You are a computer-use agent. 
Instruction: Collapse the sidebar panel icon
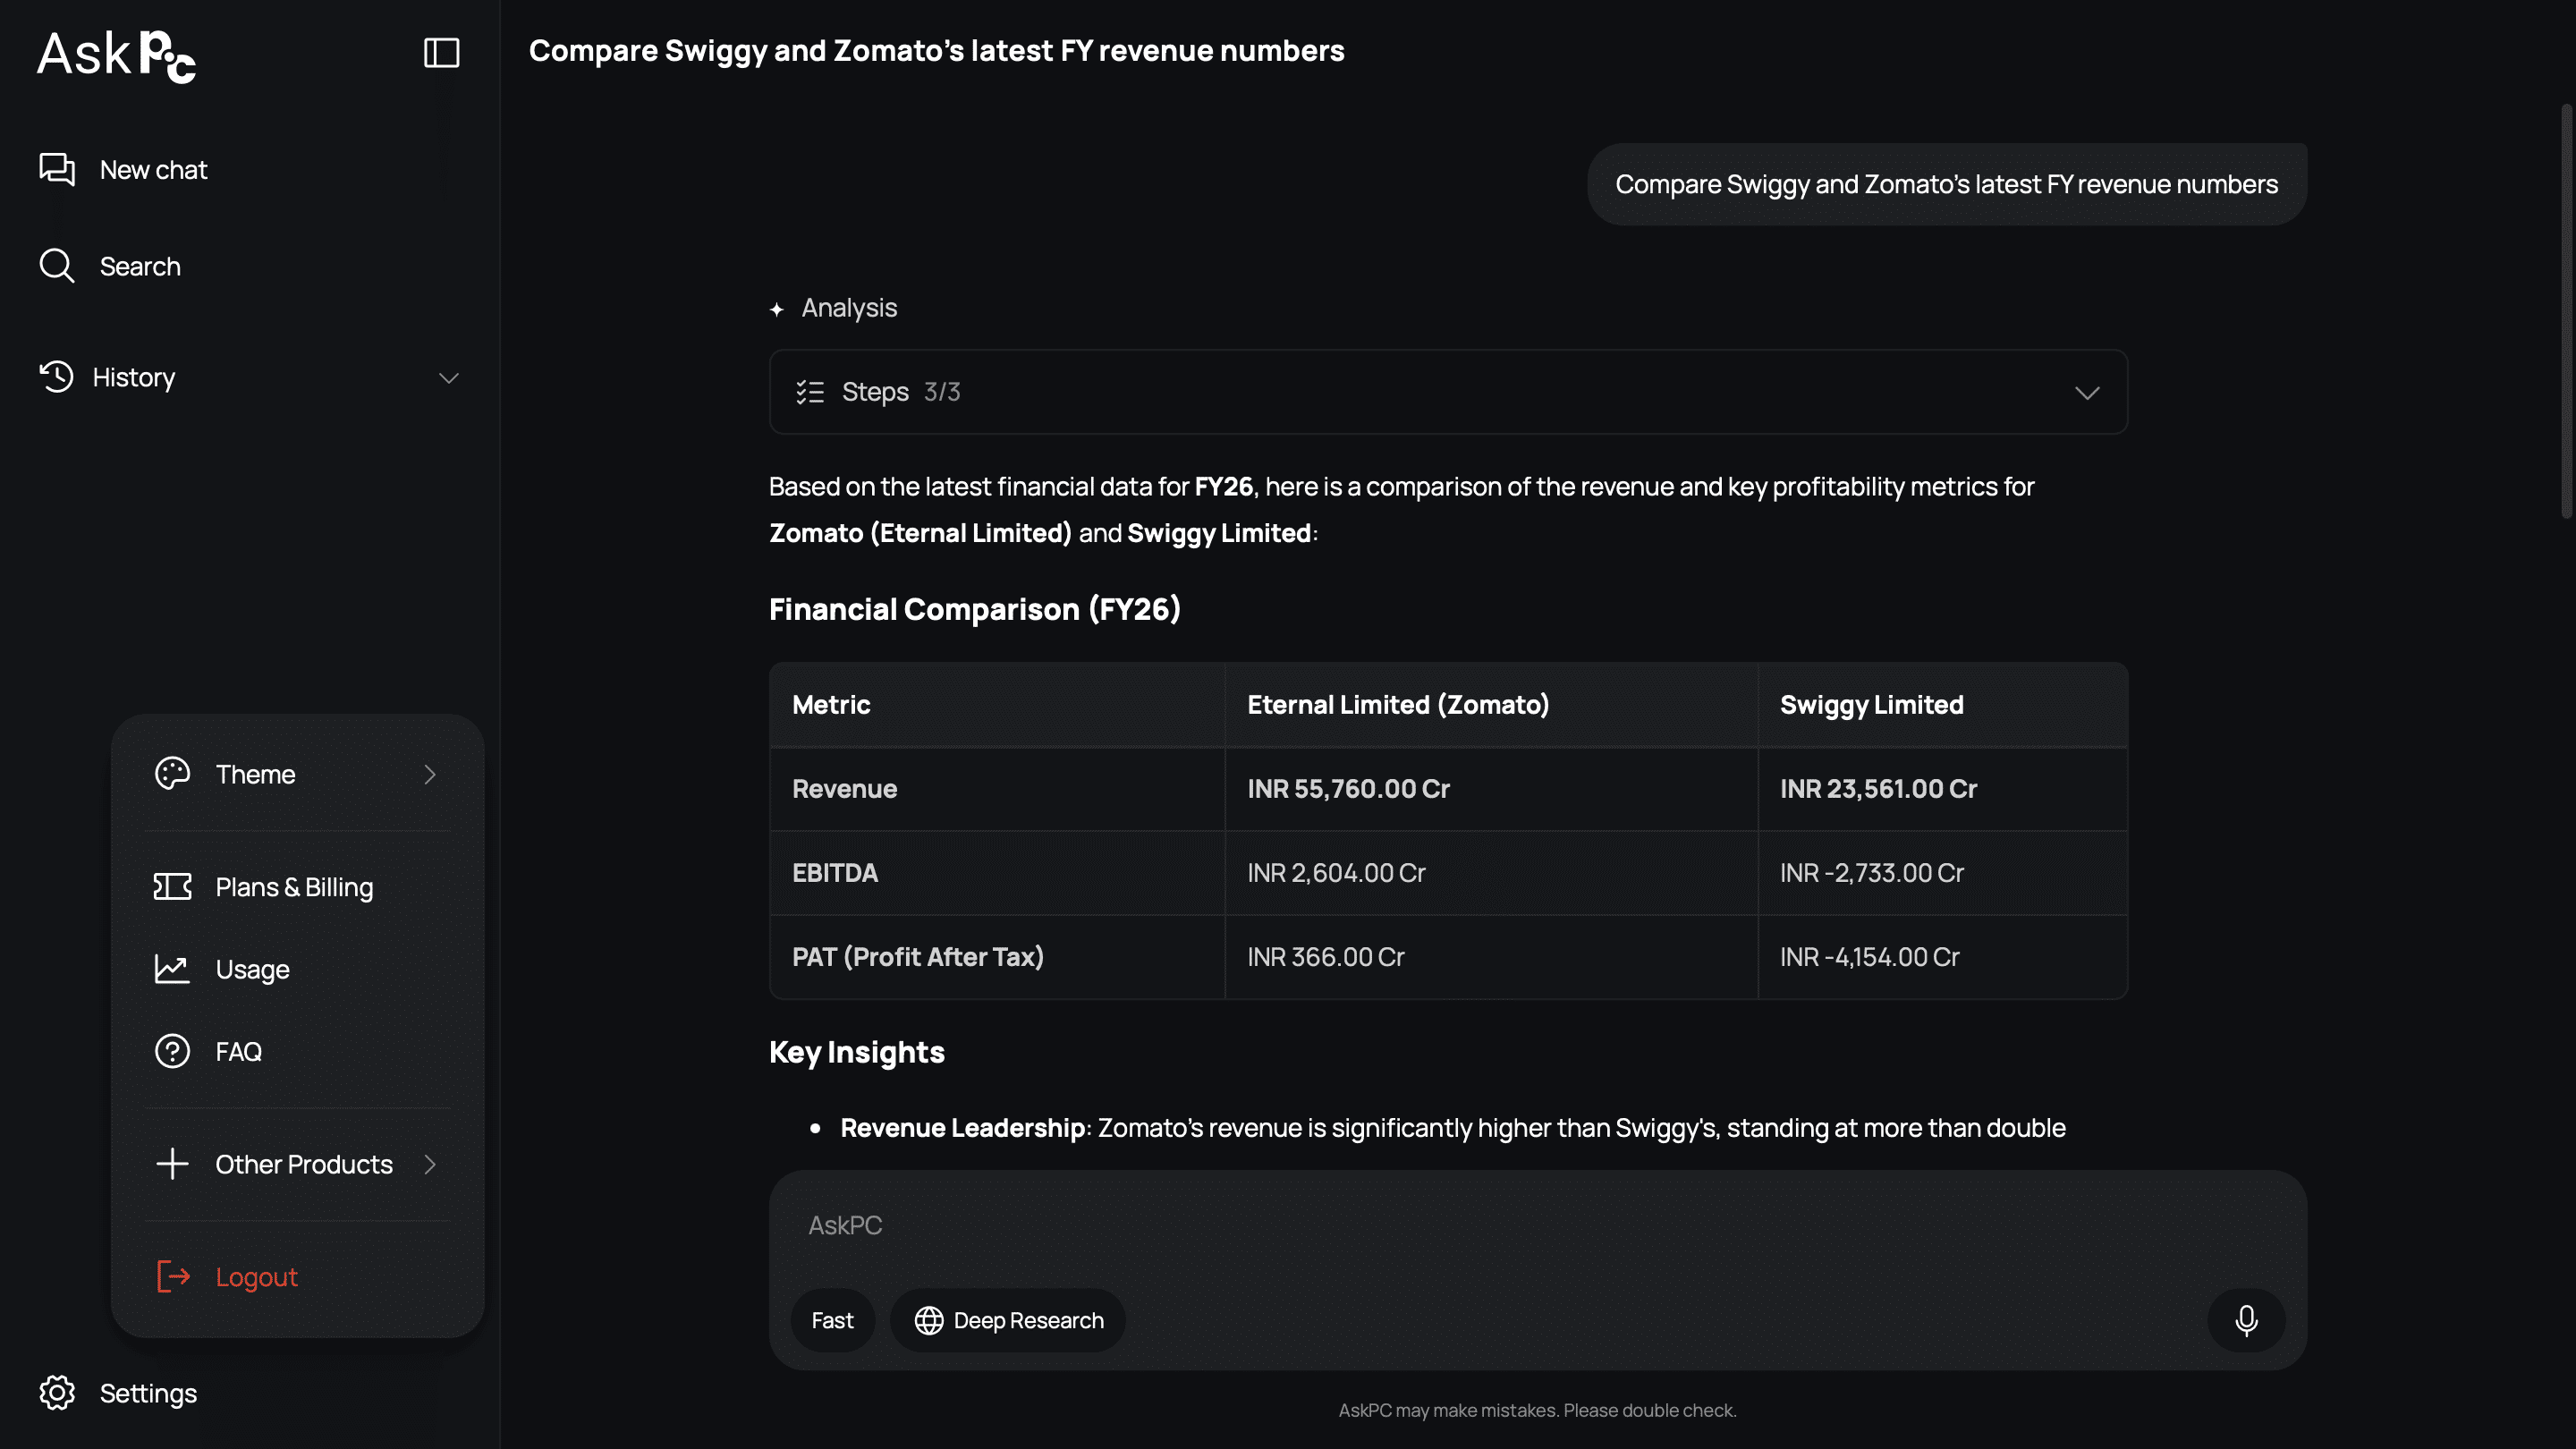[x=441, y=52]
